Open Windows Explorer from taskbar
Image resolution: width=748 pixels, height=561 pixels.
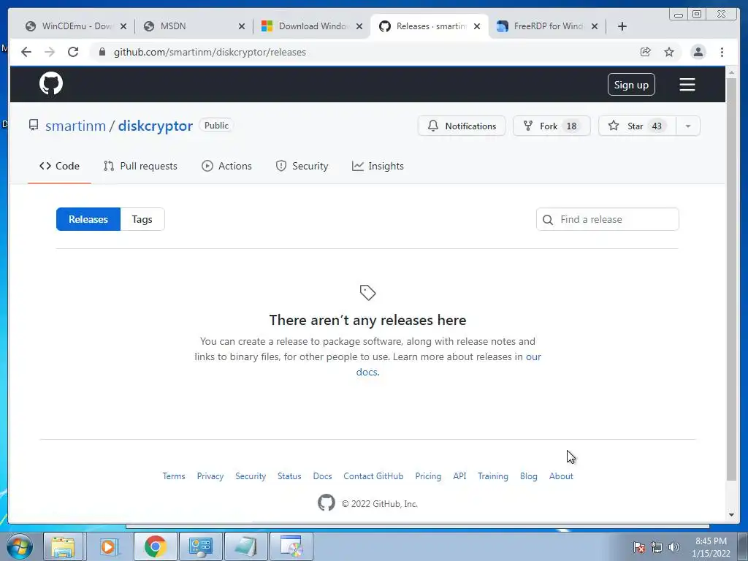coord(64,546)
